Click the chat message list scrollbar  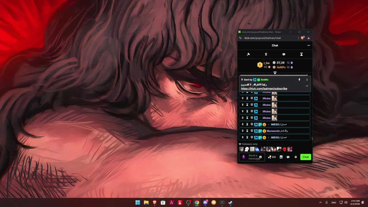click(x=312, y=139)
